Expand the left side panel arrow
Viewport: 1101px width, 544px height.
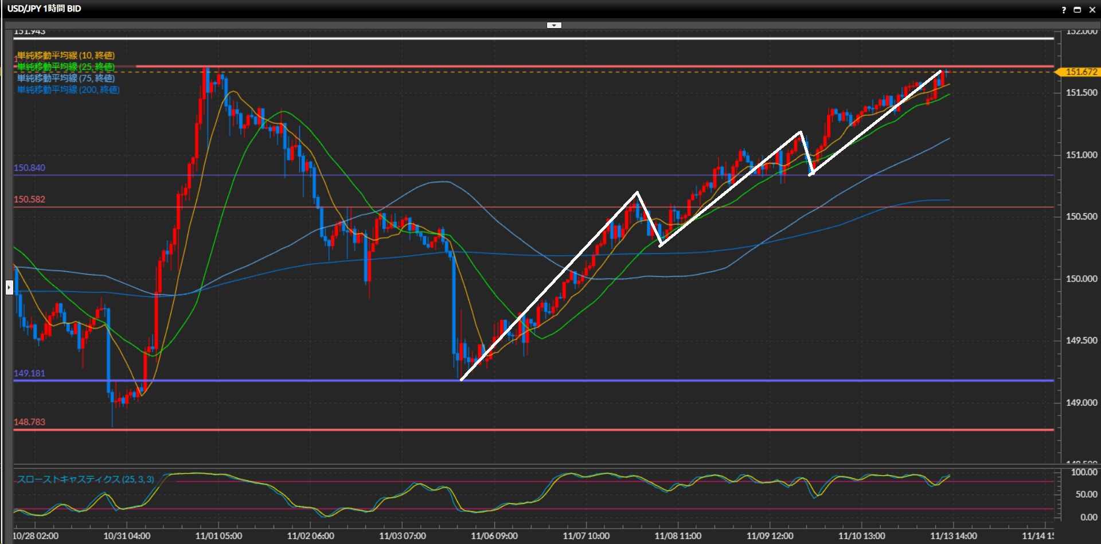9,287
